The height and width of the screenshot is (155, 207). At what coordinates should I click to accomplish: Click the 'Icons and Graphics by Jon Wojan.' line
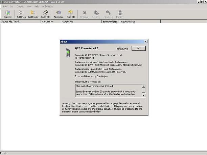91,76
